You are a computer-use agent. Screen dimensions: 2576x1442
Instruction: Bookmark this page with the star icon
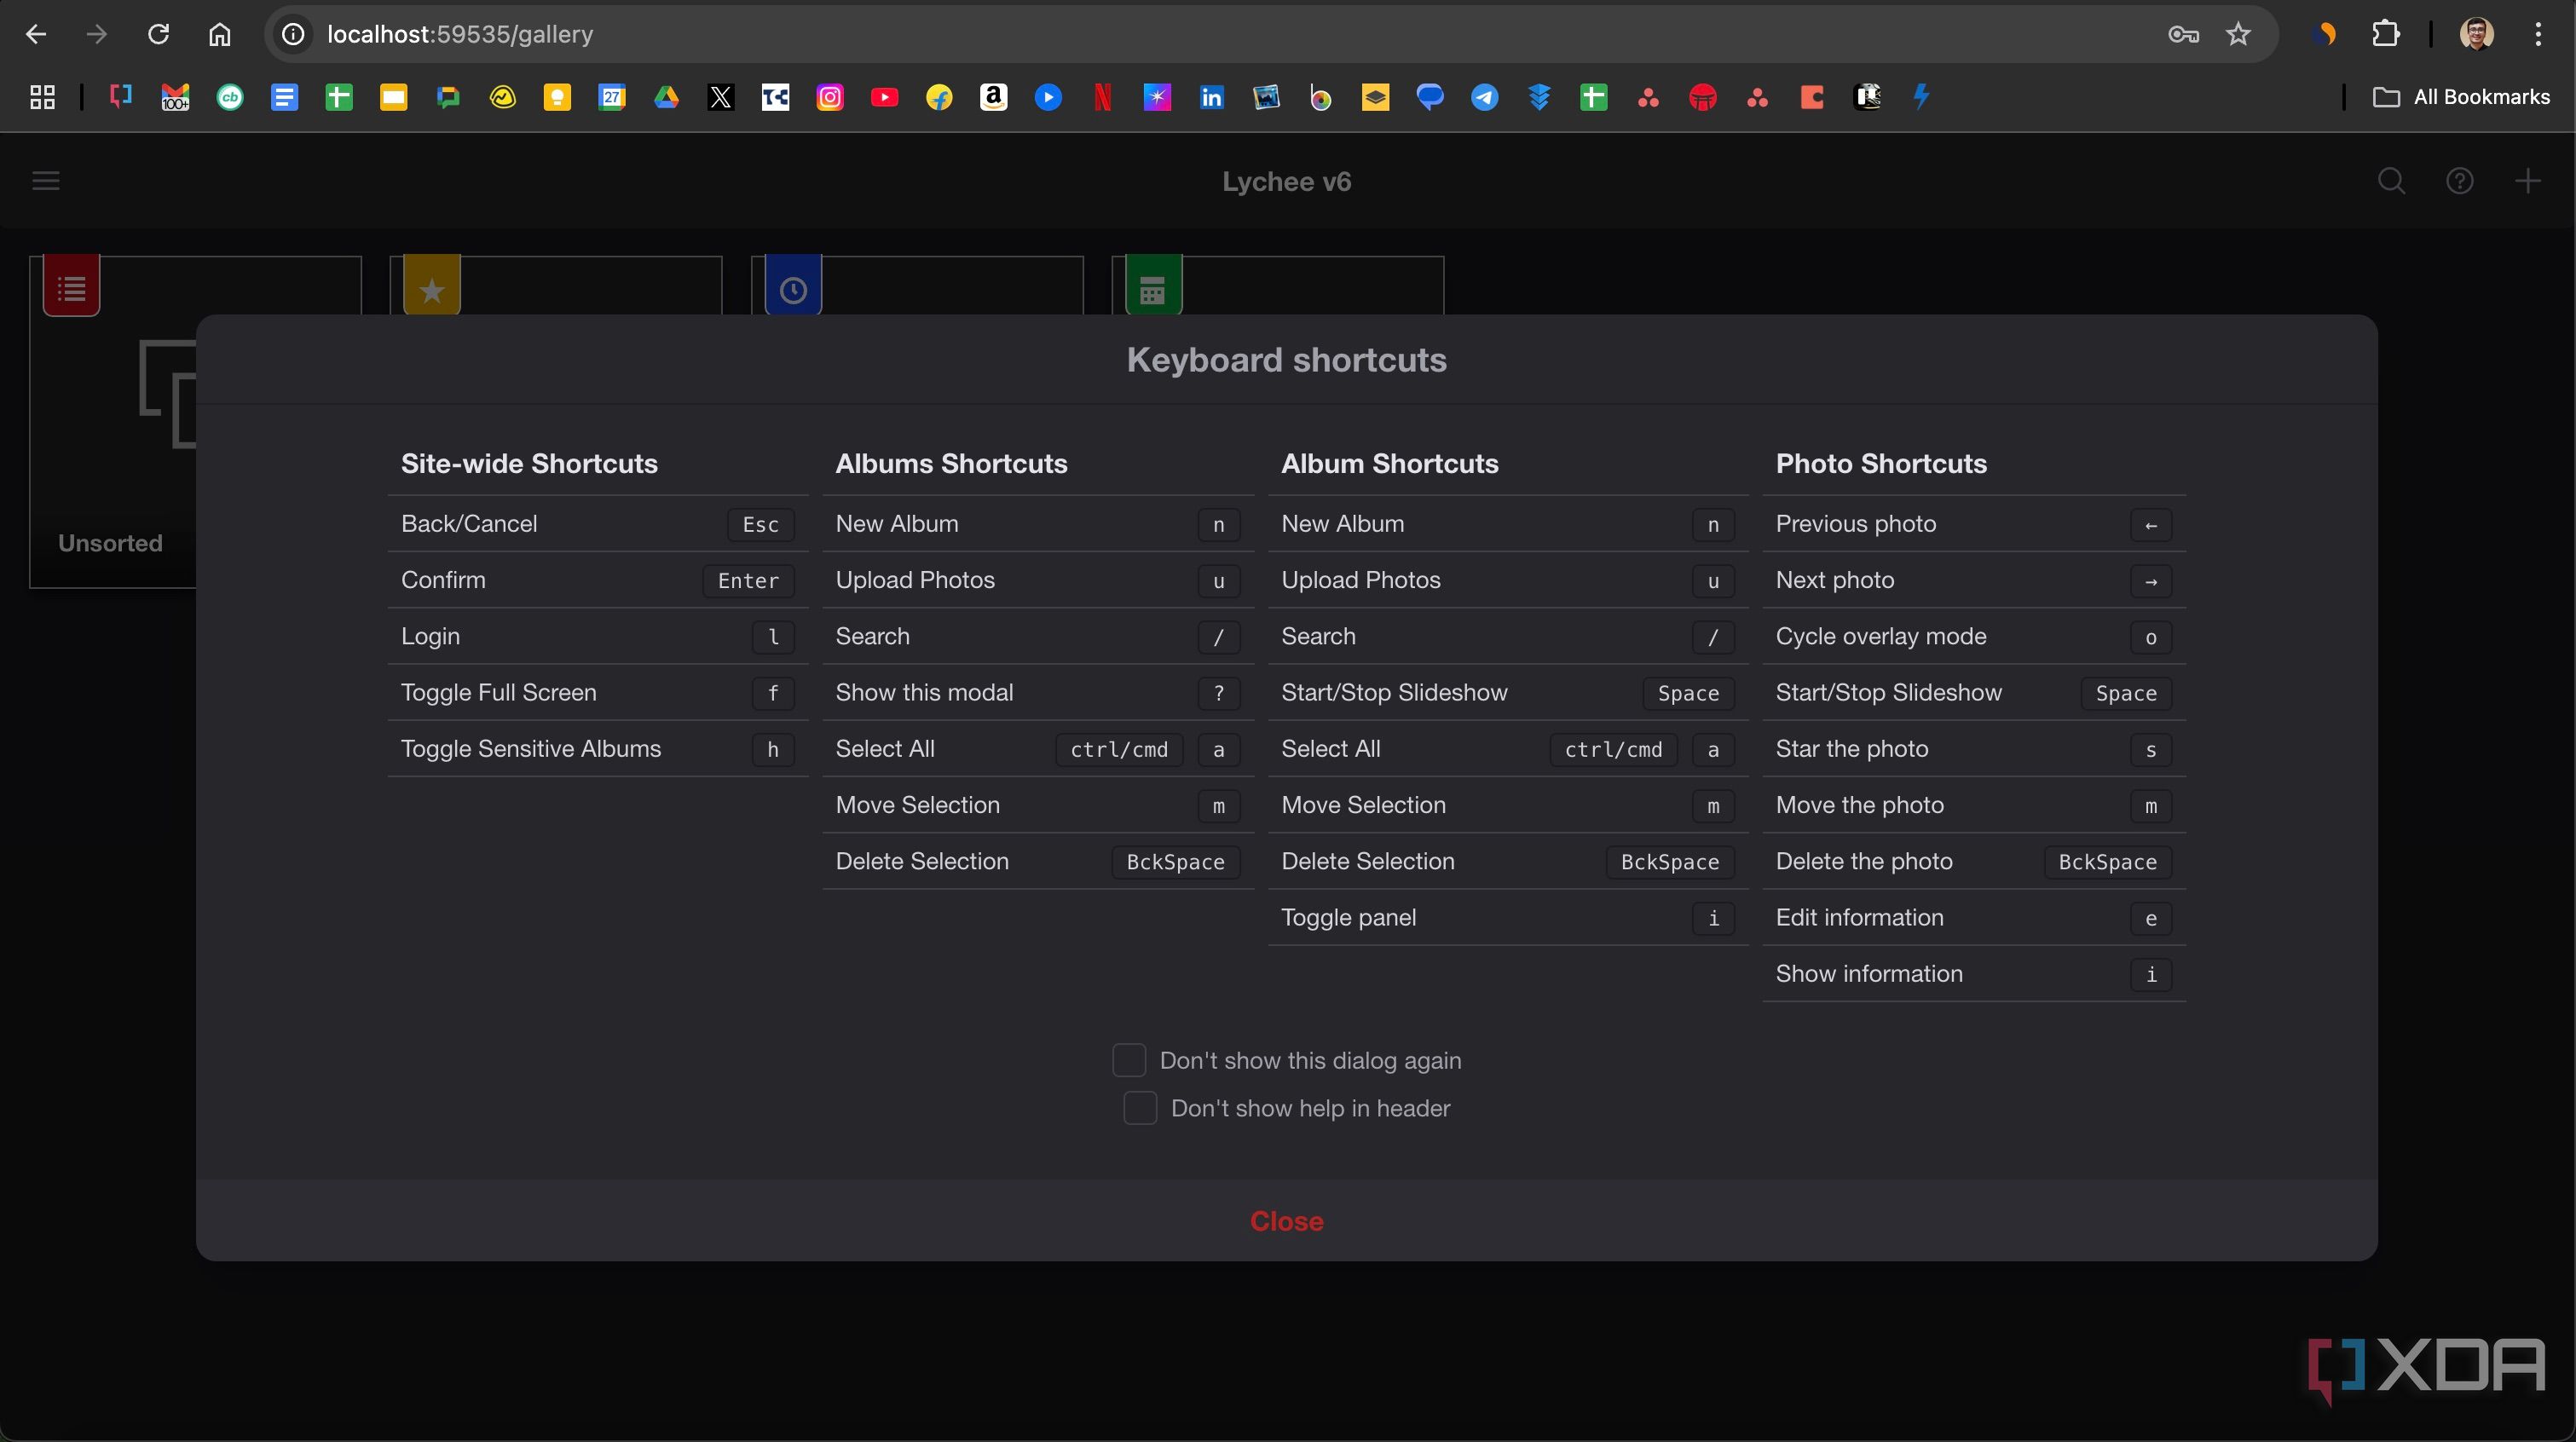(2238, 34)
